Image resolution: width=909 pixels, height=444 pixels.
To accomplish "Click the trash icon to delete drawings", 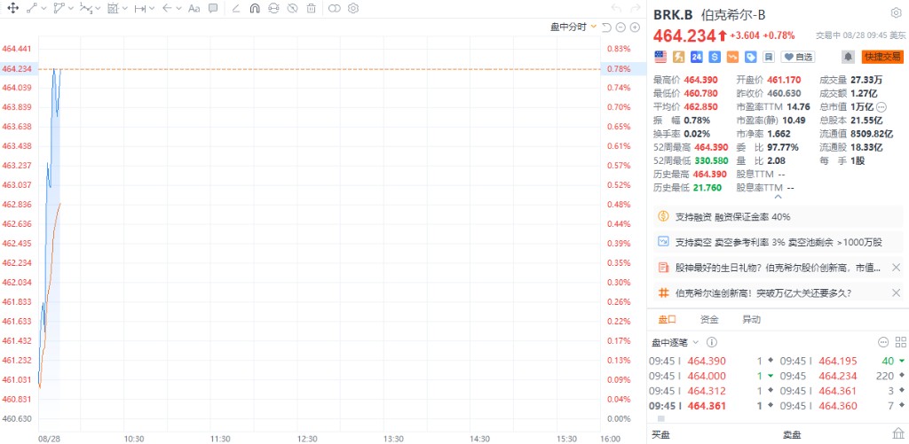I will (311, 9).
